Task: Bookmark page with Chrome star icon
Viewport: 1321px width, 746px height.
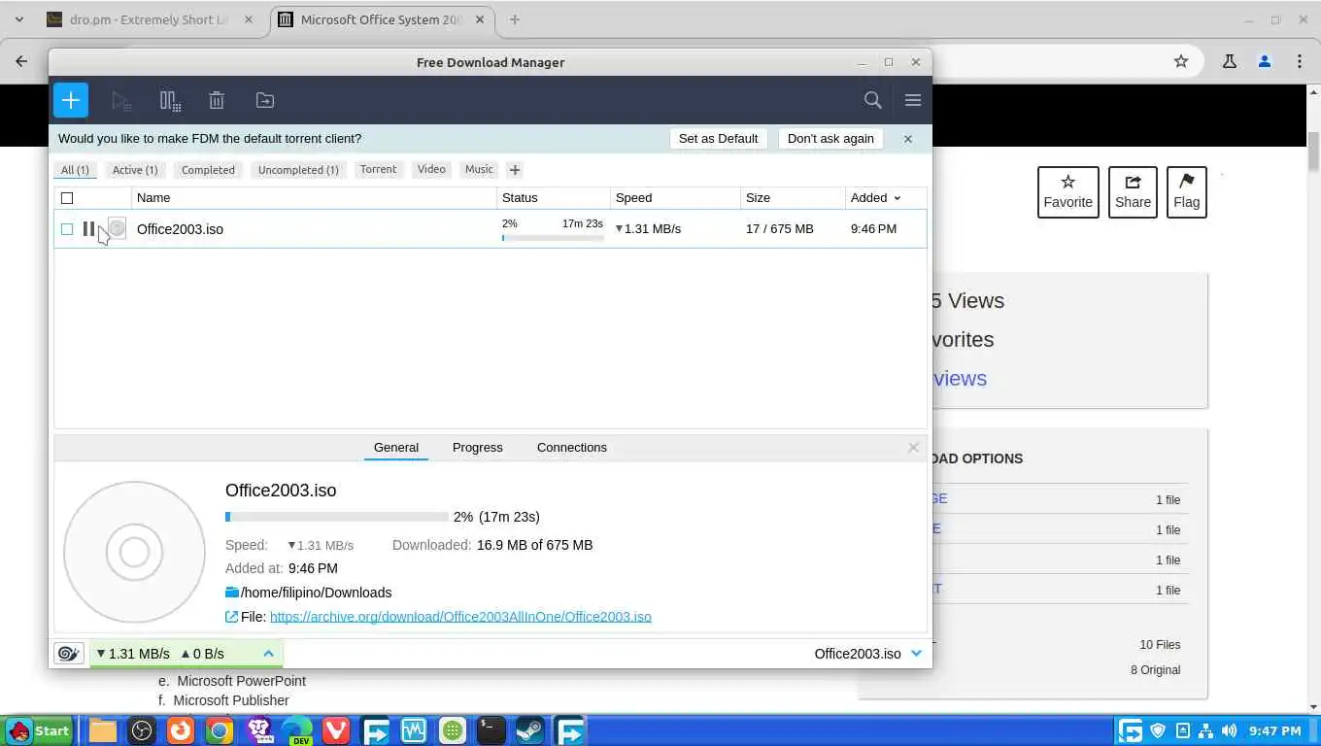Action: click(1181, 61)
